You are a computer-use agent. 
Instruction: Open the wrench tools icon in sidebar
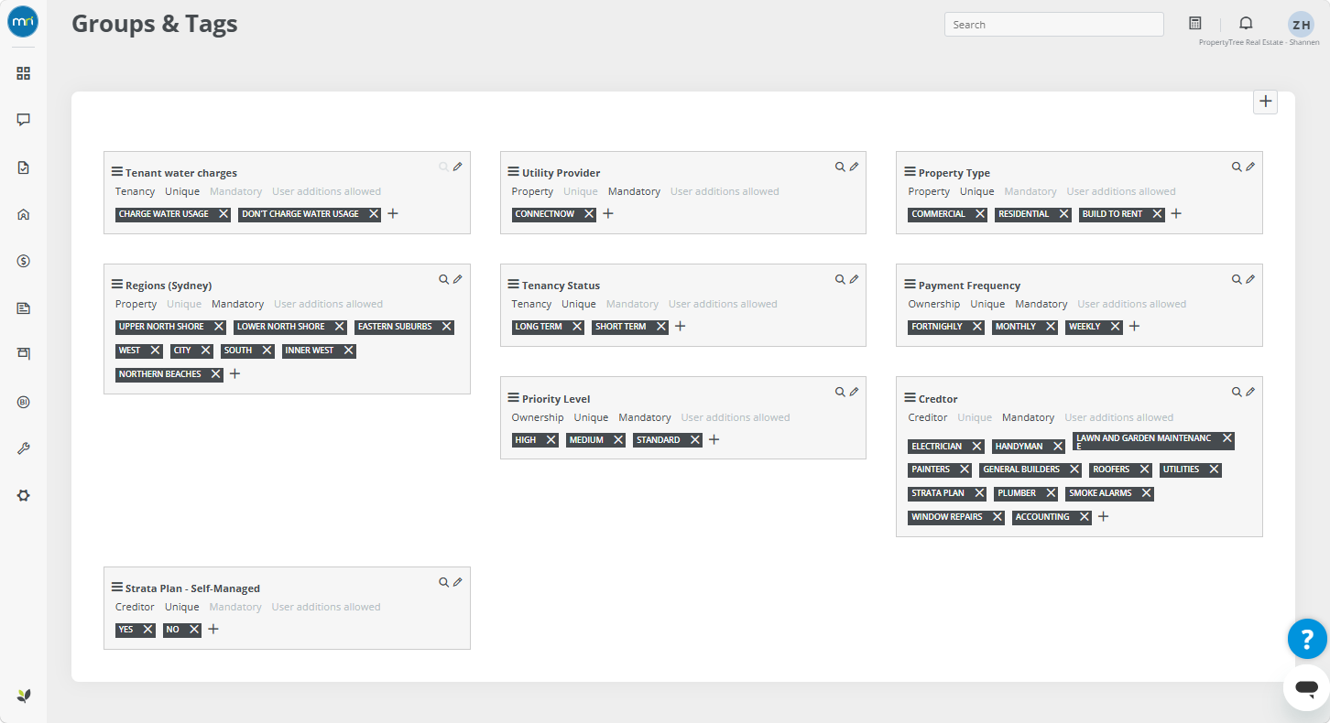pos(24,448)
